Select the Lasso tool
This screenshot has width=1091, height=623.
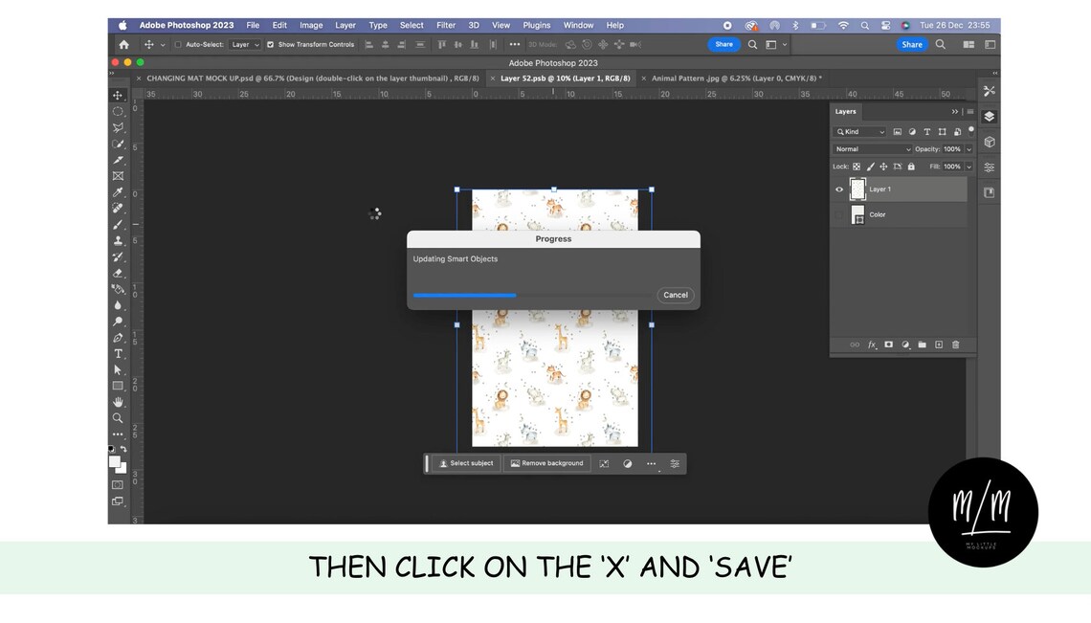(x=119, y=126)
